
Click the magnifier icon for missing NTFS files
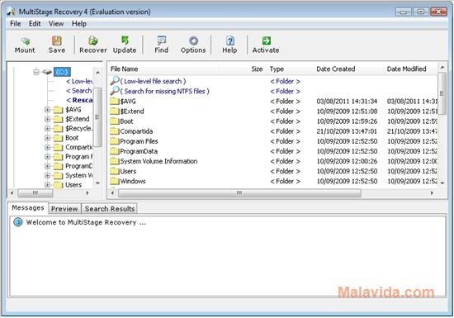(x=115, y=91)
